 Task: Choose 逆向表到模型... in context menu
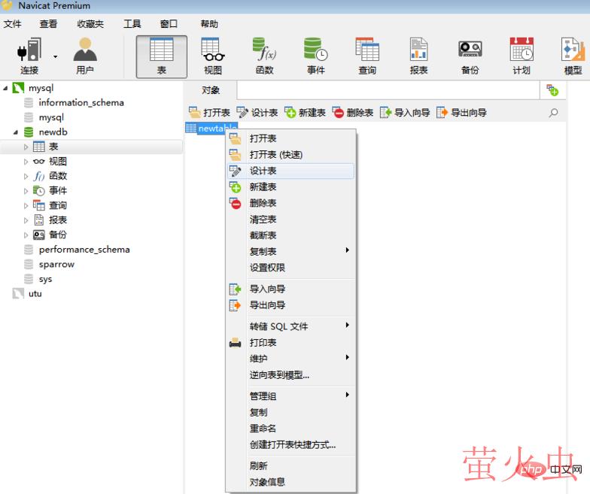(290, 374)
